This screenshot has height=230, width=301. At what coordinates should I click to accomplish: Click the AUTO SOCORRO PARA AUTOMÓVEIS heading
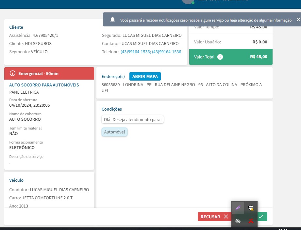coord(44,85)
